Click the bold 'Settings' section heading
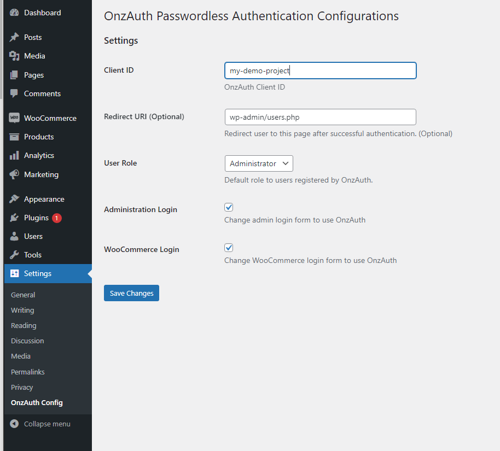 (x=121, y=40)
